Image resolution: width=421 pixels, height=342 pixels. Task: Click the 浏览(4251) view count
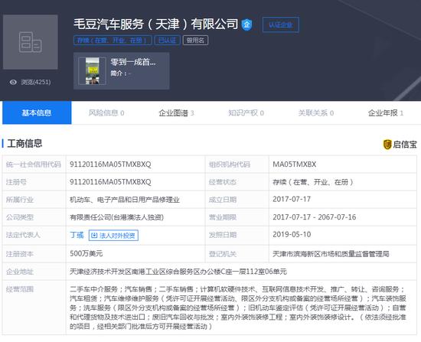coord(36,82)
